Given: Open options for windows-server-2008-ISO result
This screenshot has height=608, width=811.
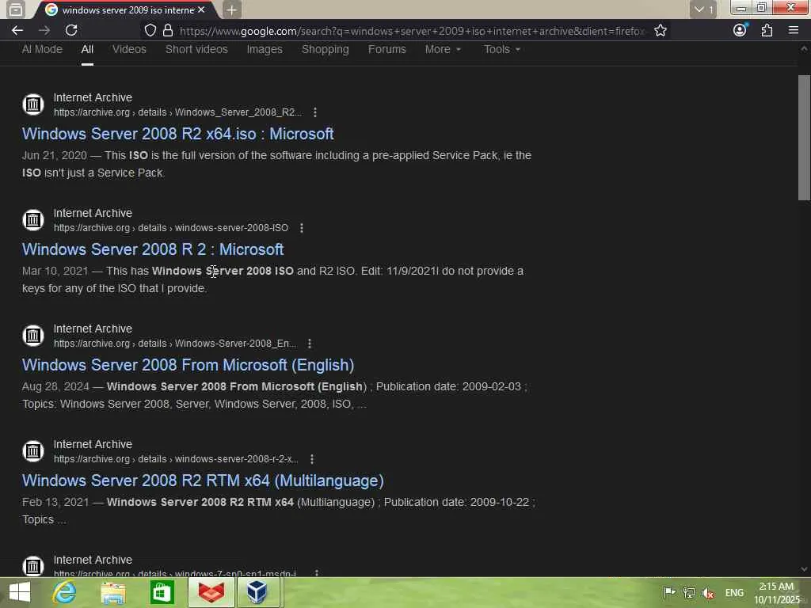Looking at the screenshot, I should pyautogui.click(x=302, y=228).
